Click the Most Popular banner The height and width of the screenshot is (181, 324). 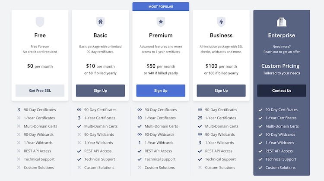coord(161,6)
